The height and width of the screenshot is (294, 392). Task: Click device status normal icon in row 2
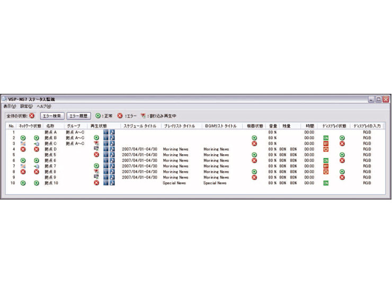(x=254, y=138)
